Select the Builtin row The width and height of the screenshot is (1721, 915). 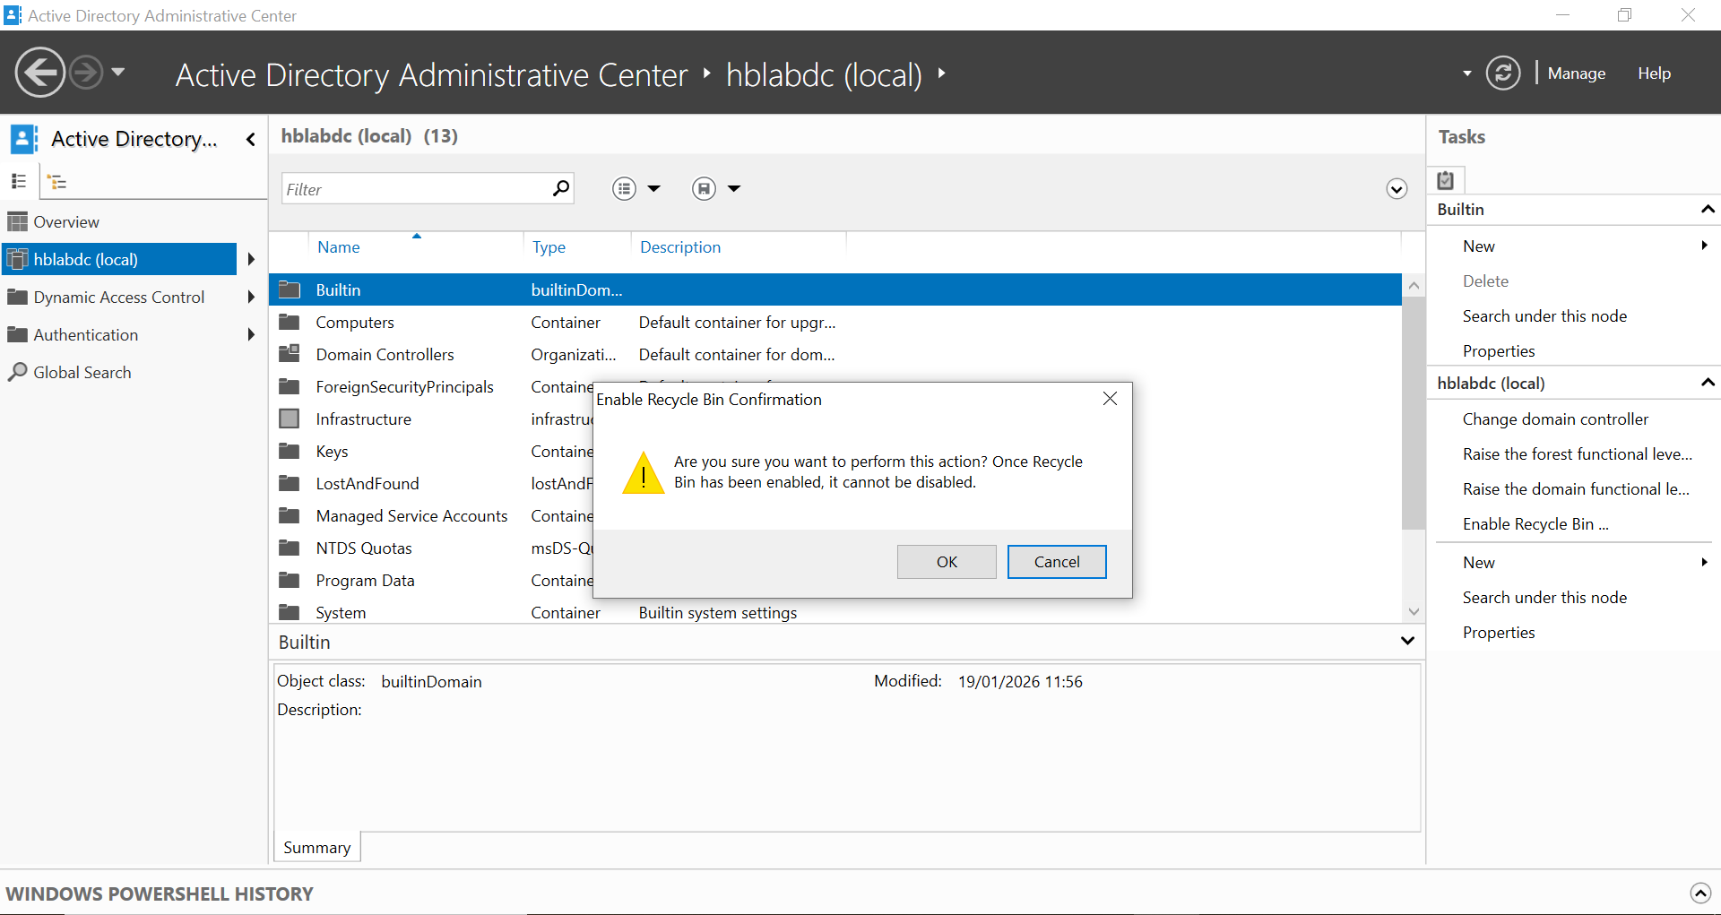pyautogui.click(x=835, y=290)
